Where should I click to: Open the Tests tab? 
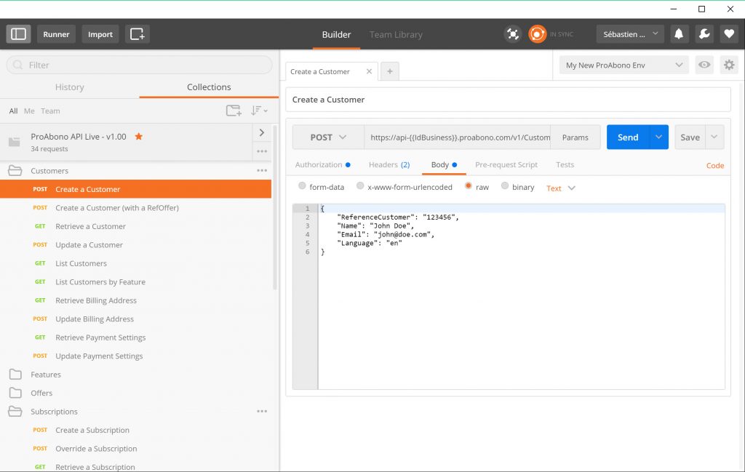click(565, 165)
